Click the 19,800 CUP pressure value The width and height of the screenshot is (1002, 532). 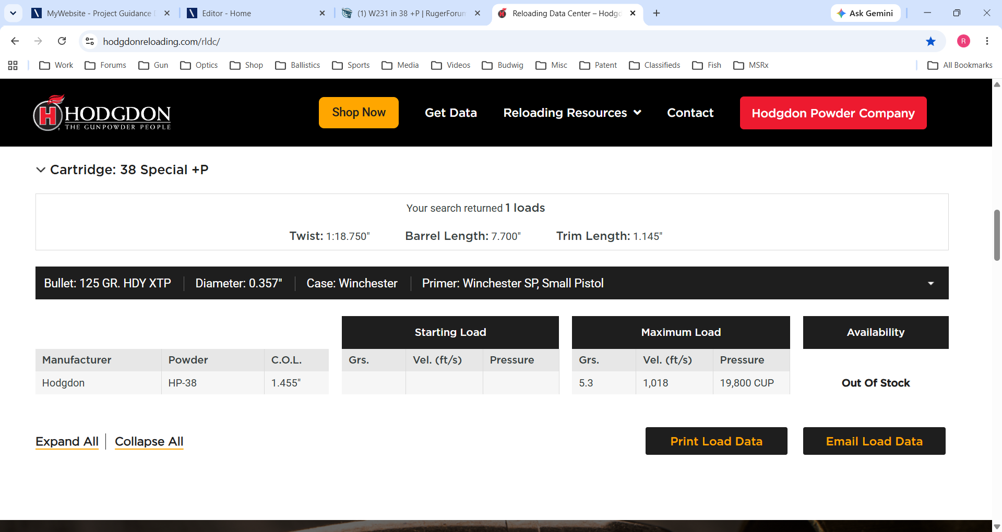[747, 383]
